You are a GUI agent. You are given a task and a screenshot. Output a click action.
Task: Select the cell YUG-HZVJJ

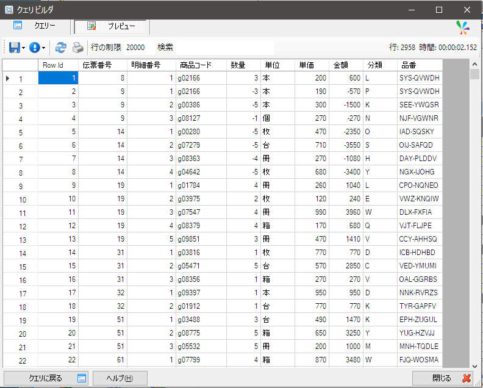point(420,333)
